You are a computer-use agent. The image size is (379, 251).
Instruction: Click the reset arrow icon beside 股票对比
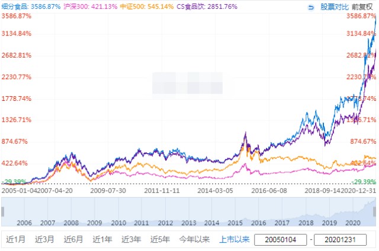[x=311, y=7]
